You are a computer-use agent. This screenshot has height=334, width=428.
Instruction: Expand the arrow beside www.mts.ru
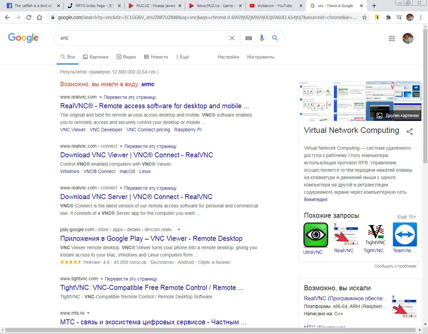pos(88,313)
